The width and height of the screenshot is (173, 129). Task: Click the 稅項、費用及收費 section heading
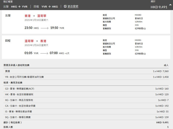click(13, 82)
